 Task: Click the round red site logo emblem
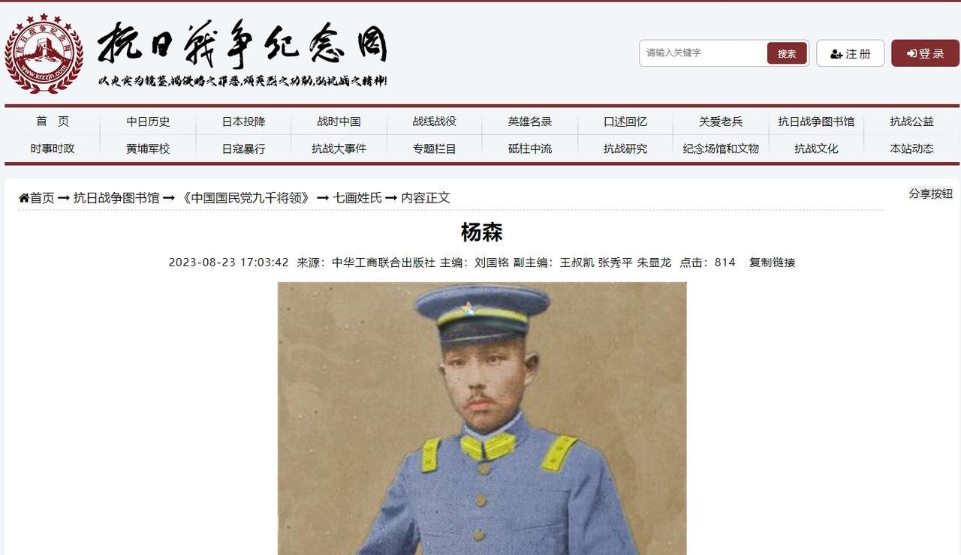[44, 53]
